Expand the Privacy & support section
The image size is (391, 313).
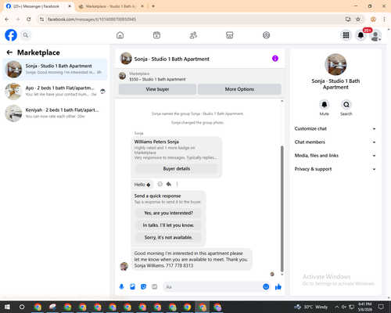tap(335, 169)
